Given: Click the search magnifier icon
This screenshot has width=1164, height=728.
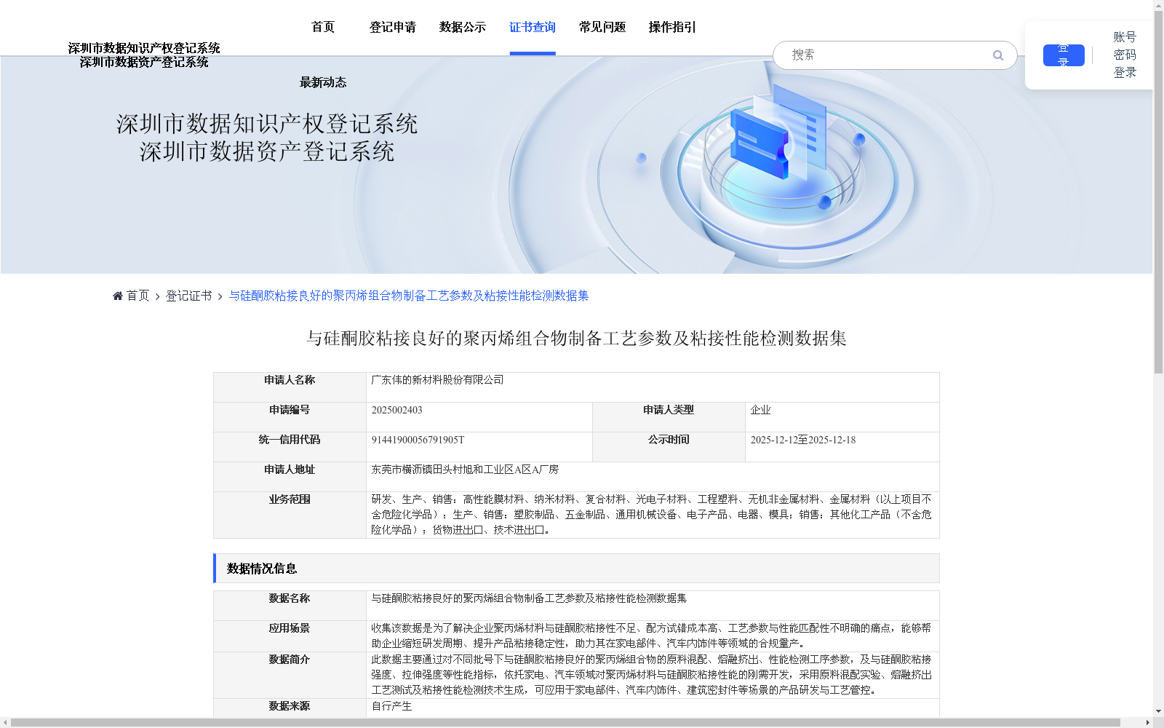Looking at the screenshot, I should click(x=998, y=55).
